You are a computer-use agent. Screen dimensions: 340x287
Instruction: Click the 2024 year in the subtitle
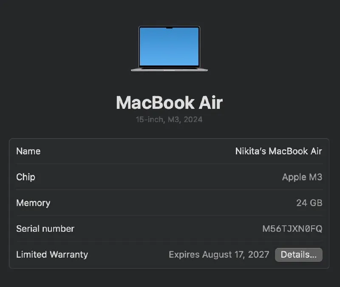(193, 119)
